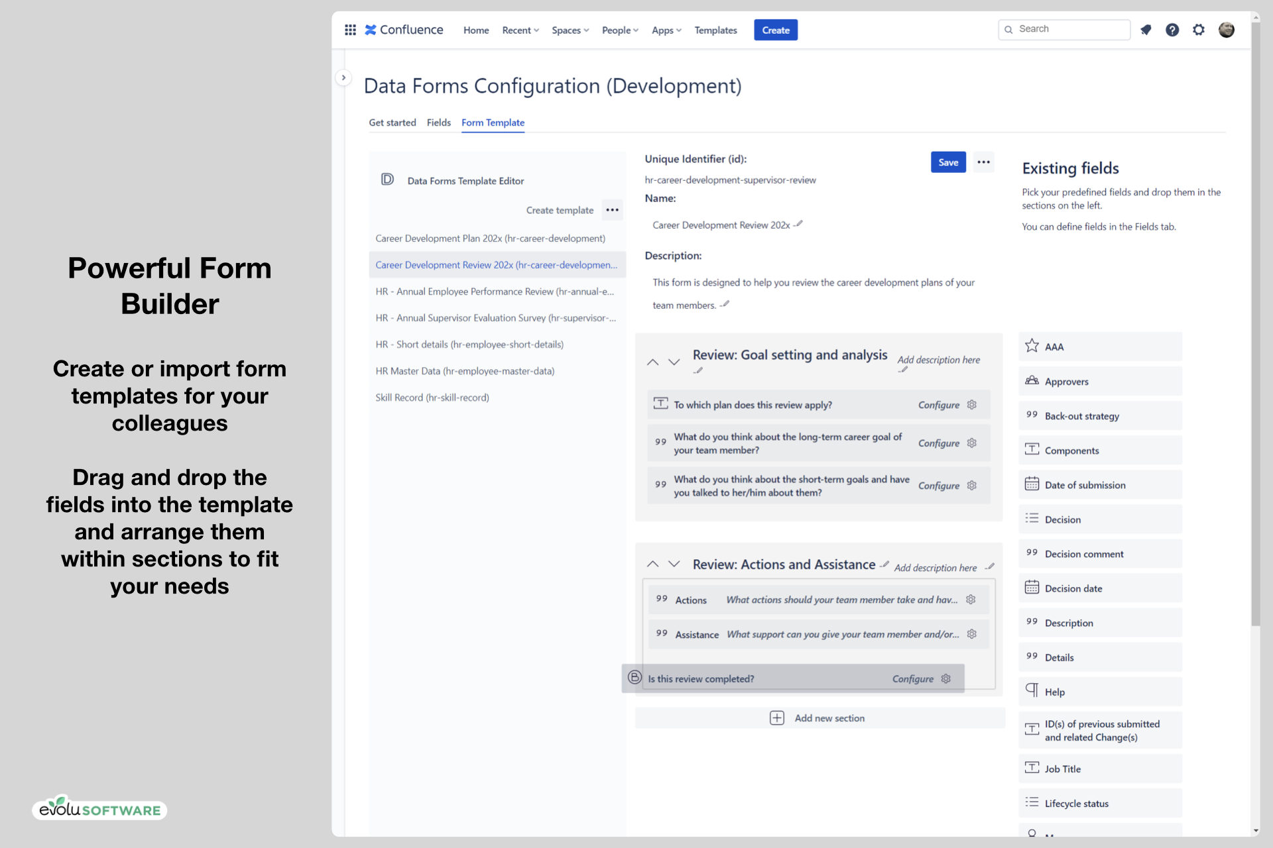Move Actions and Assistance section down
This screenshot has width=1273, height=848.
point(674,564)
